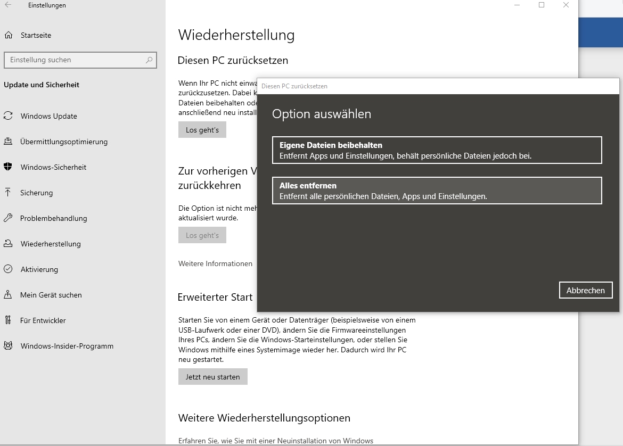The width and height of the screenshot is (623, 446).
Task: Click the Übermittlungsoptimierung icon
Action: [x=8, y=142]
